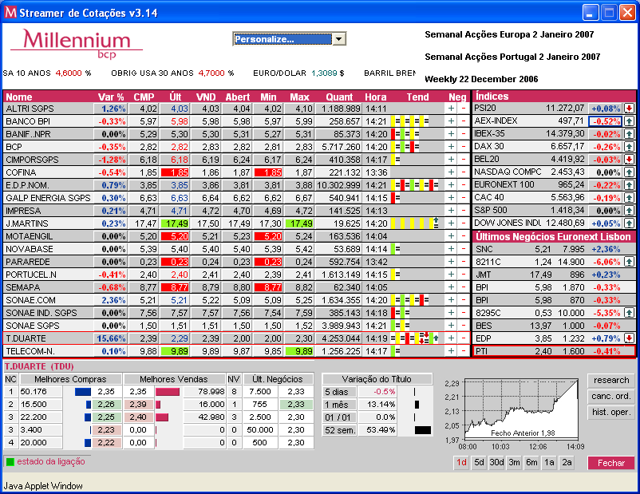Open Semanal Acções Portugal 2 Janeiro 2007 link
This screenshot has height=494, width=640.
pyautogui.click(x=512, y=57)
